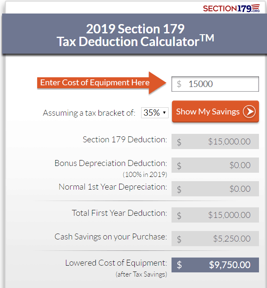Viewport: 267px width, 288px height.
Task: Focus the equipment cost input field showing 15000
Action: 215,84
